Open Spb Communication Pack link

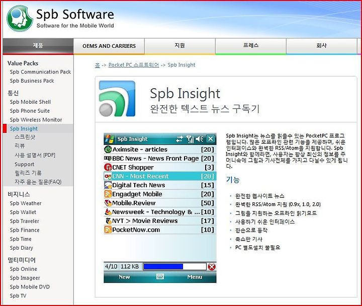click(x=40, y=72)
